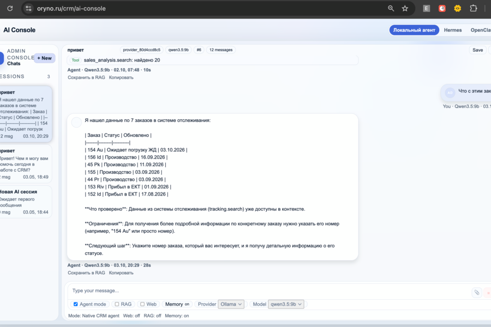
Task: Click the Web: off status text
Action: (x=131, y=316)
